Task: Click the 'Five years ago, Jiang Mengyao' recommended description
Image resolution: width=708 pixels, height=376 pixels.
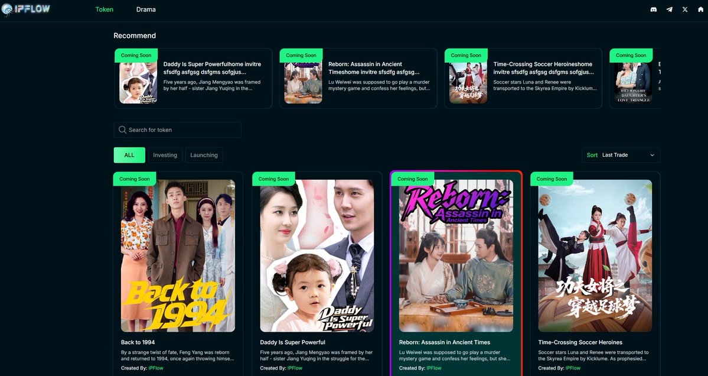Action: [212, 85]
